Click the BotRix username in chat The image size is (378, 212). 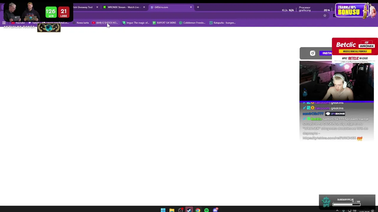coord(316,119)
